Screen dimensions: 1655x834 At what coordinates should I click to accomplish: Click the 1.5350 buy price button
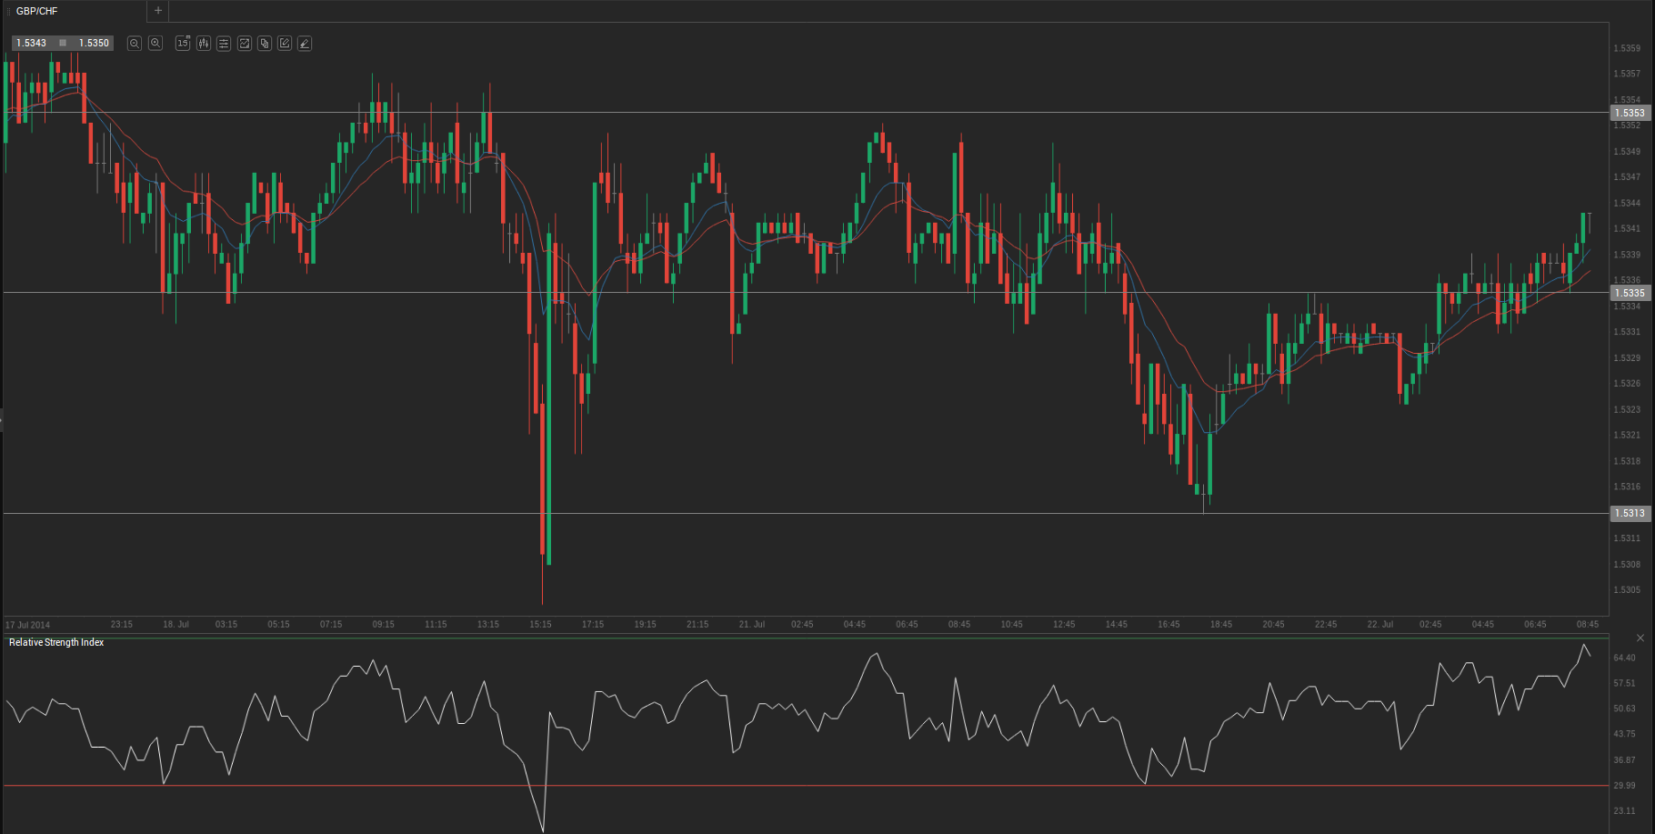94,43
